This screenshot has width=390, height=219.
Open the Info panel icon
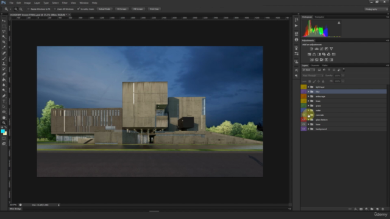point(296,40)
